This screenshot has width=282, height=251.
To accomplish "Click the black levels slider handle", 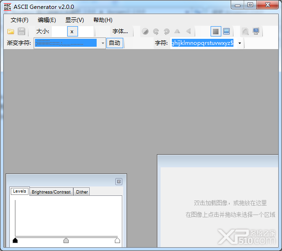I will pos(15,240).
